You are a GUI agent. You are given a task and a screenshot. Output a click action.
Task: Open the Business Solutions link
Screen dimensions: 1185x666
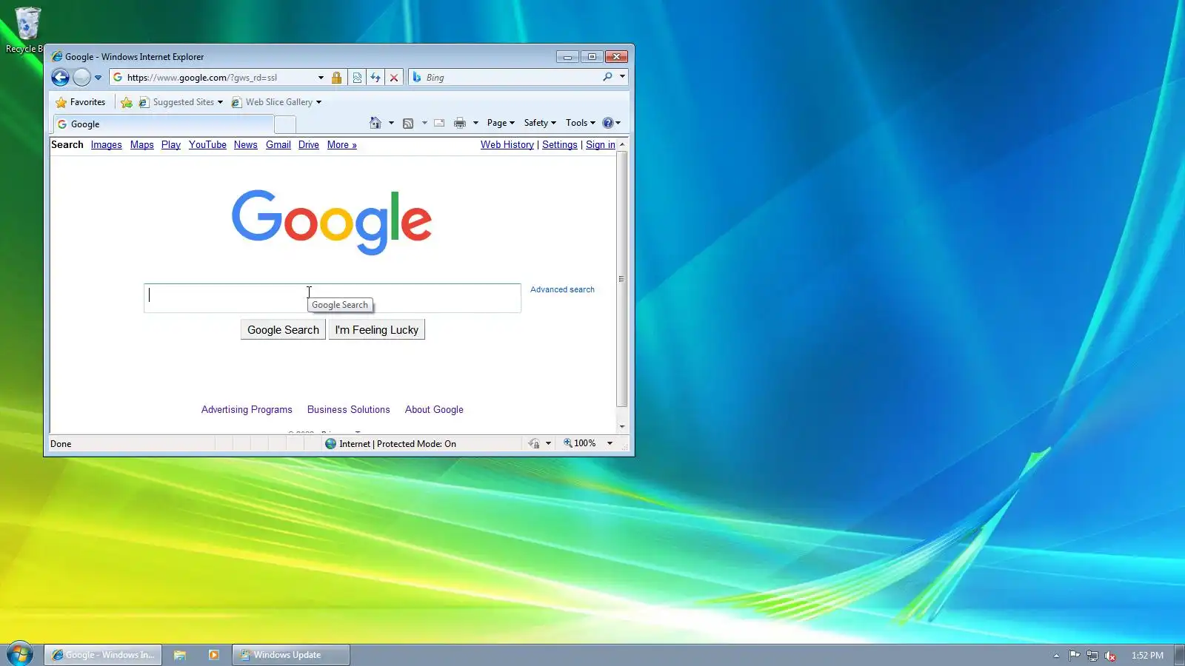(349, 410)
